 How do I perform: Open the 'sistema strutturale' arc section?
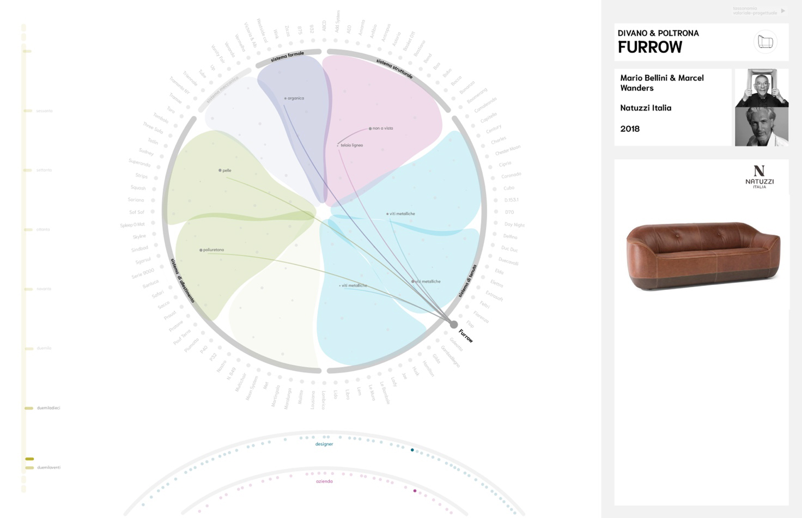tap(394, 69)
